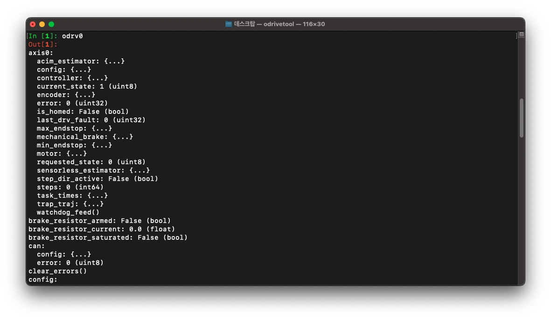Viewport: 551px width, 320px height.
Task: Click the vertical scrollbar thumb
Action: click(521, 118)
